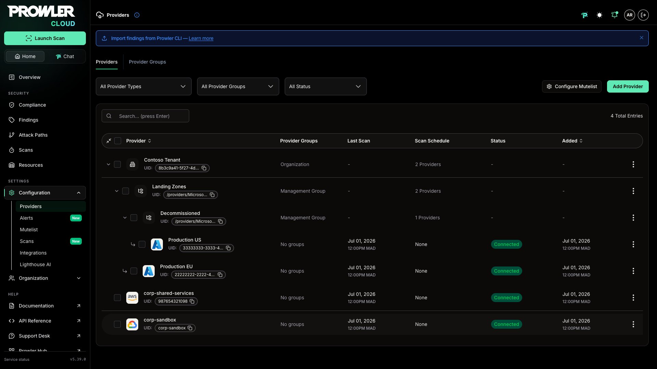Open AR user avatar
Viewport: 657px width, 369px height.
(x=630, y=15)
